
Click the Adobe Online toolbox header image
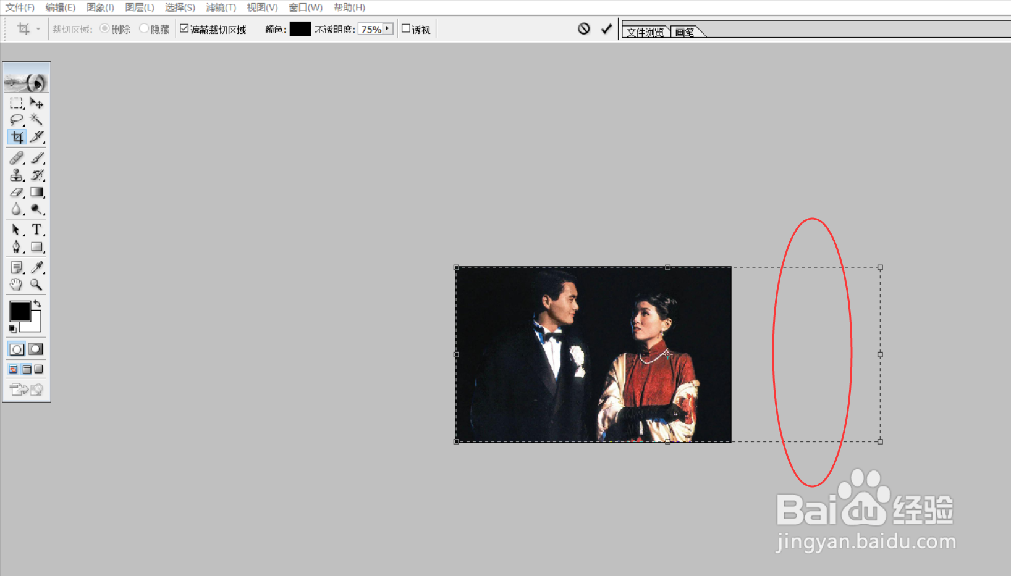pos(26,79)
